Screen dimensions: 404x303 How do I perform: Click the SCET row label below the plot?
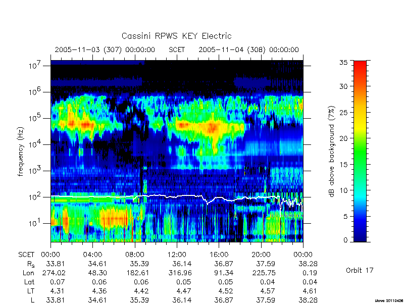[26, 255]
